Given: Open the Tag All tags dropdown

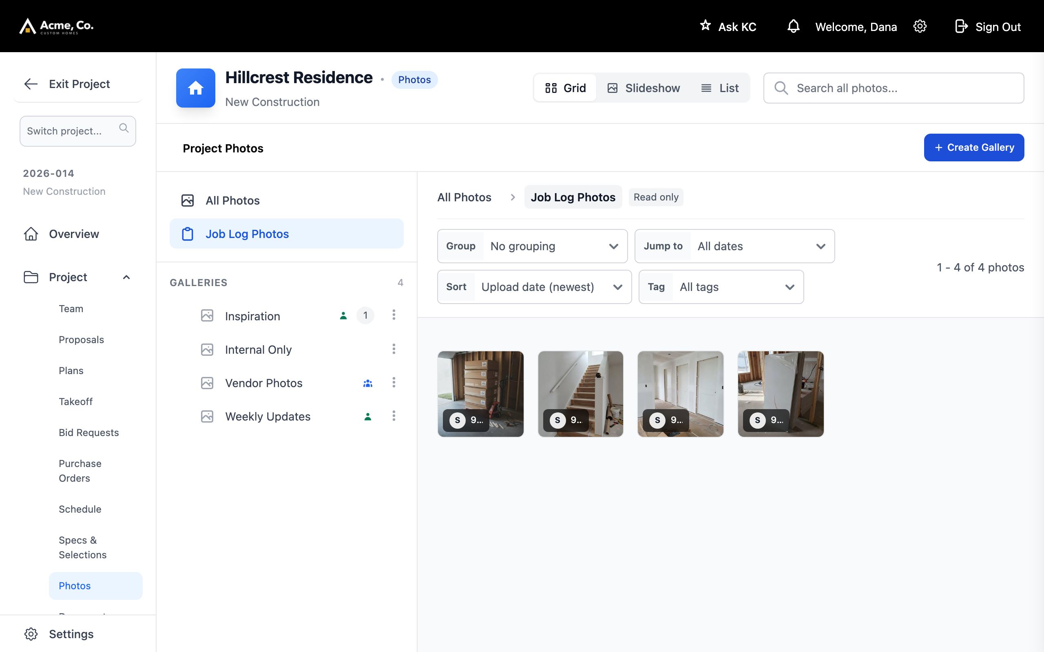Looking at the screenshot, I should 721,287.
